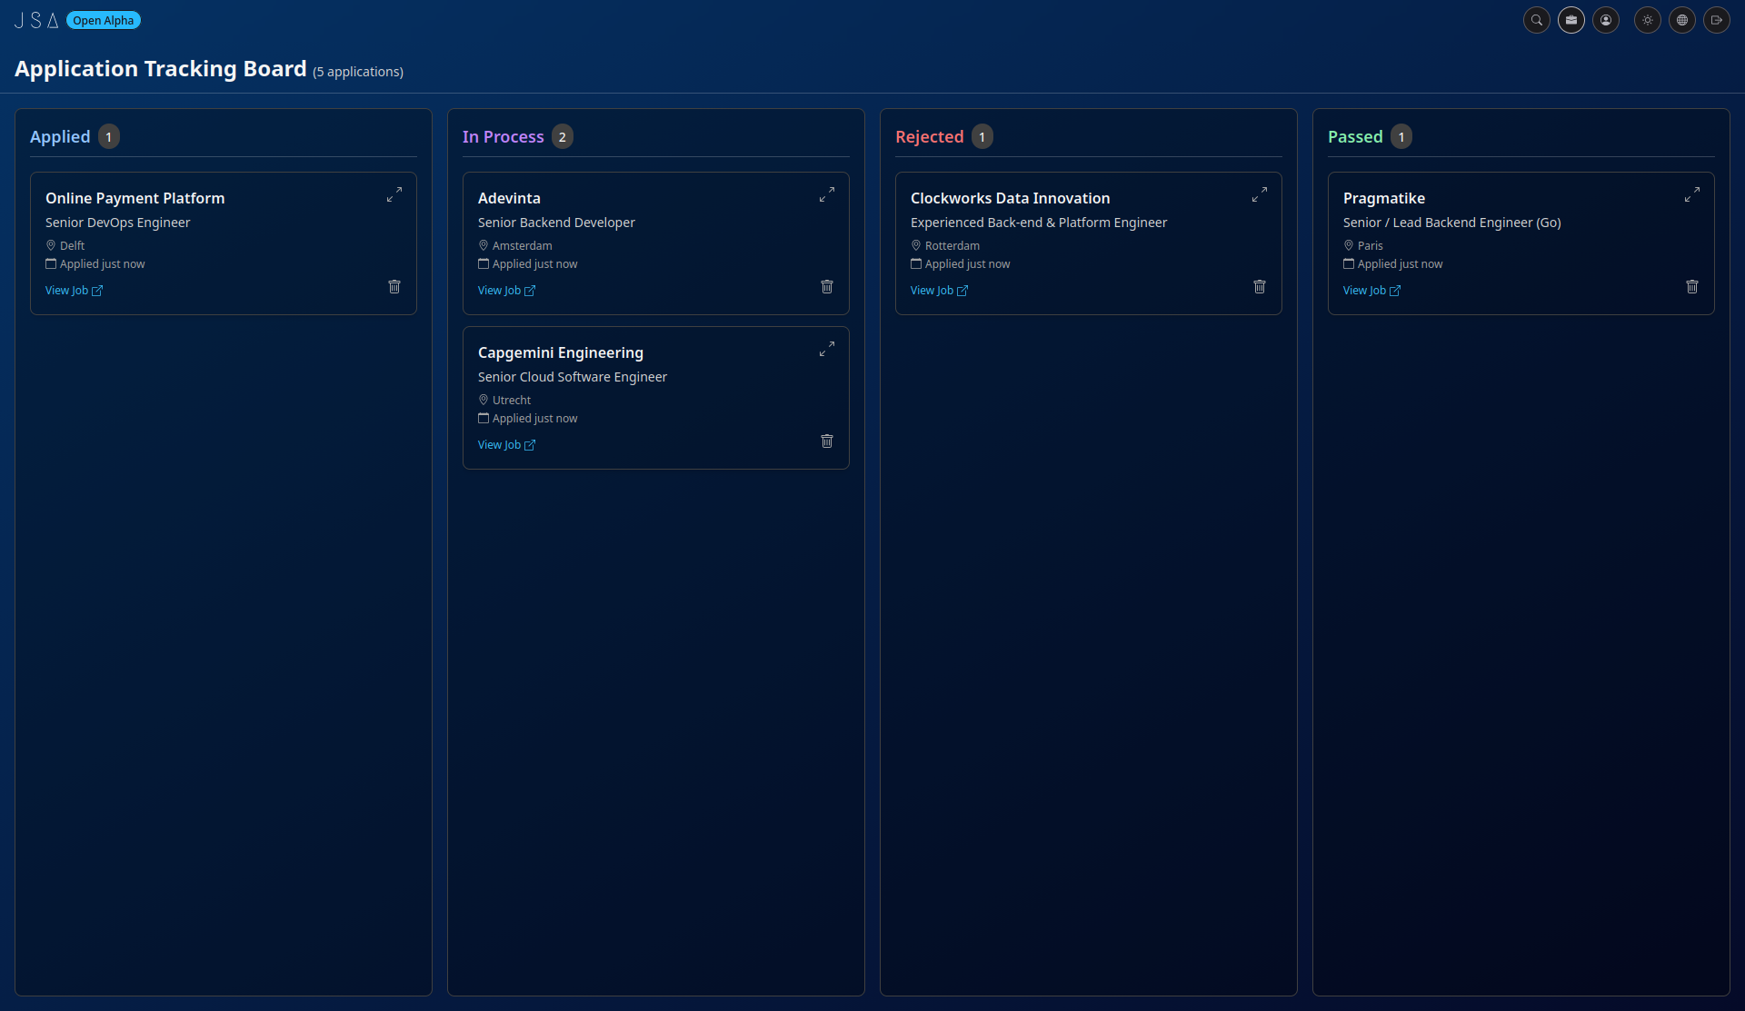The height and width of the screenshot is (1011, 1745).
Task: Open the user profile icon
Action: tap(1606, 20)
